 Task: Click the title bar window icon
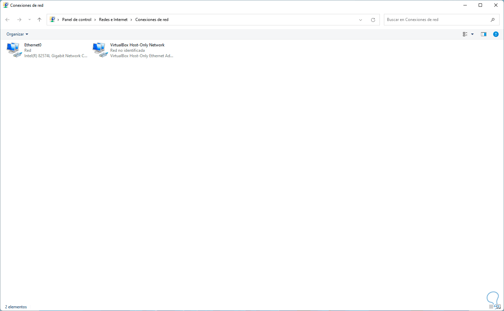pyautogui.click(x=6, y=5)
